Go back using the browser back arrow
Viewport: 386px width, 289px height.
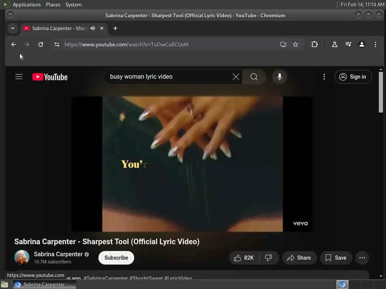[14, 44]
